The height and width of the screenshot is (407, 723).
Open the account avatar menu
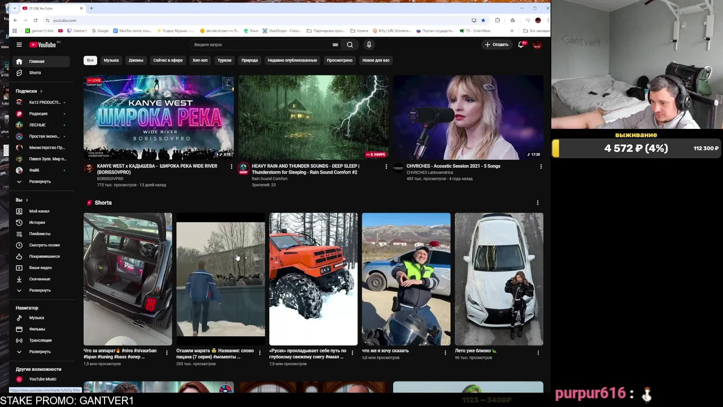[x=537, y=45]
